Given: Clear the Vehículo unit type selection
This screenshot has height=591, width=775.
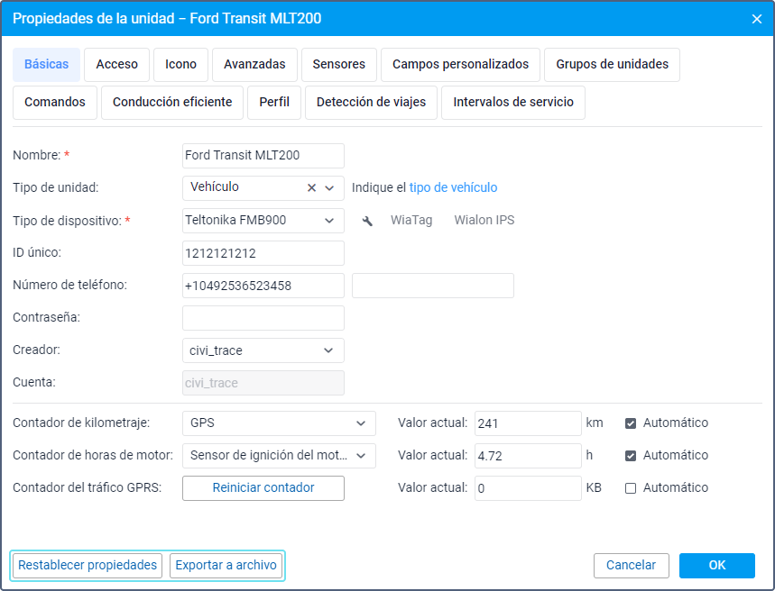Looking at the screenshot, I should 312,188.
